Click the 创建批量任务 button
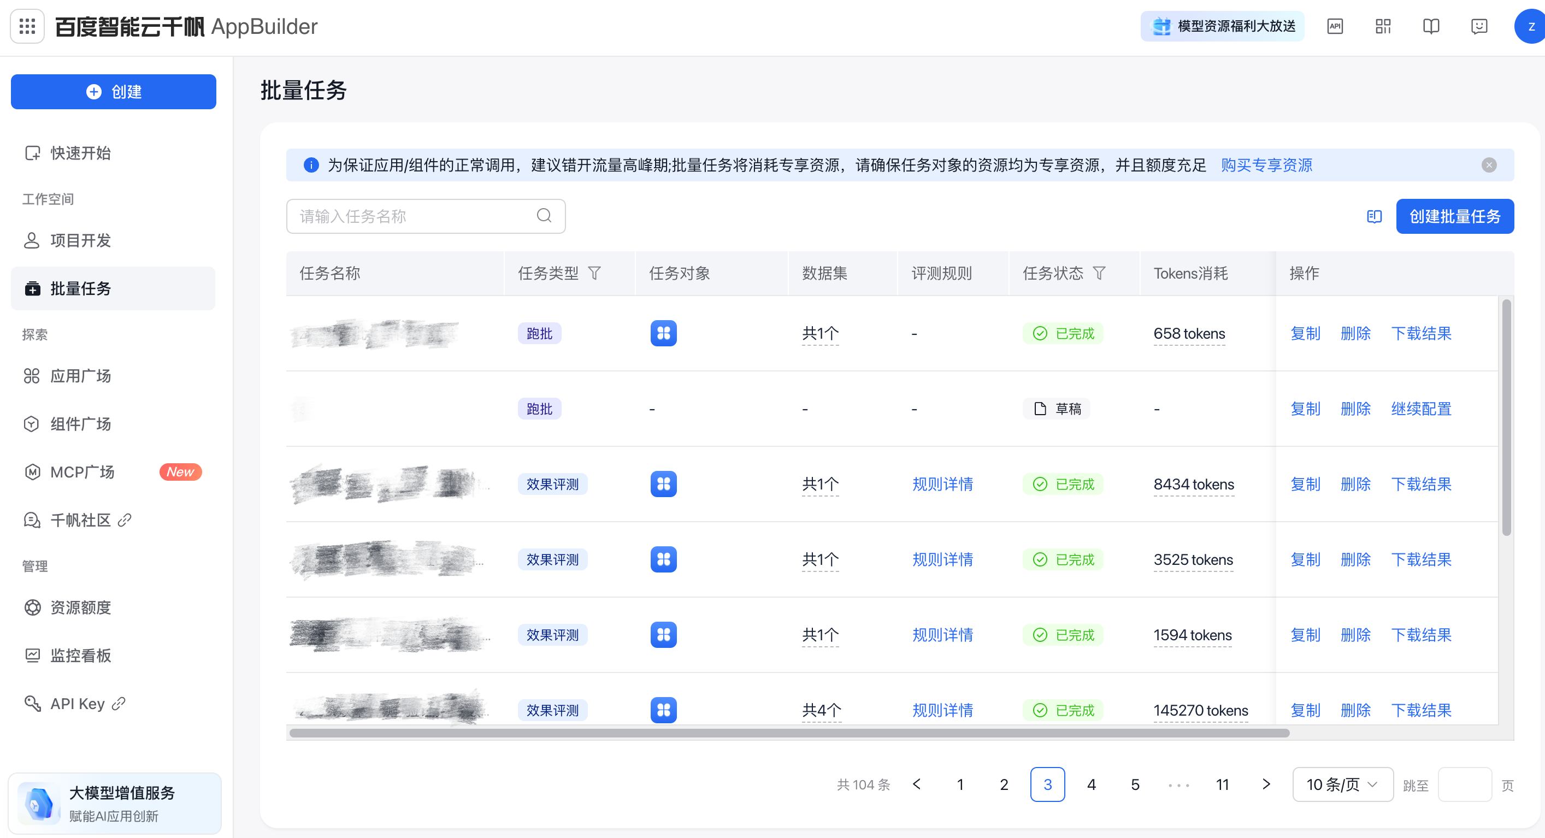This screenshot has height=838, width=1545. pyautogui.click(x=1454, y=216)
